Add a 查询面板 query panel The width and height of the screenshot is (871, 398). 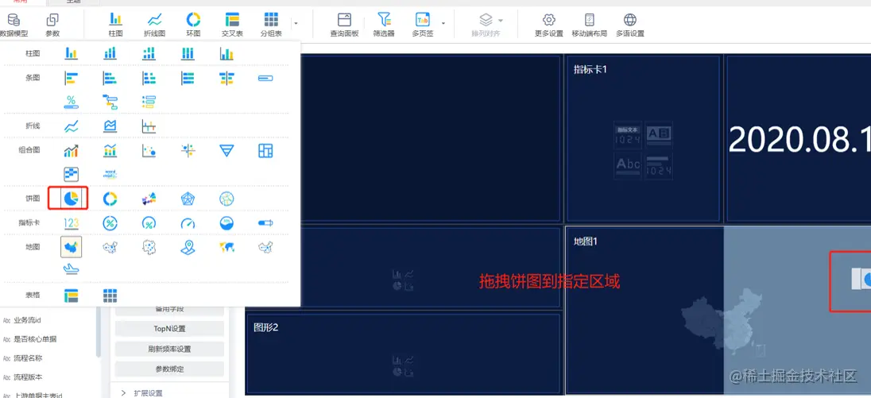click(x=344, y=25)
